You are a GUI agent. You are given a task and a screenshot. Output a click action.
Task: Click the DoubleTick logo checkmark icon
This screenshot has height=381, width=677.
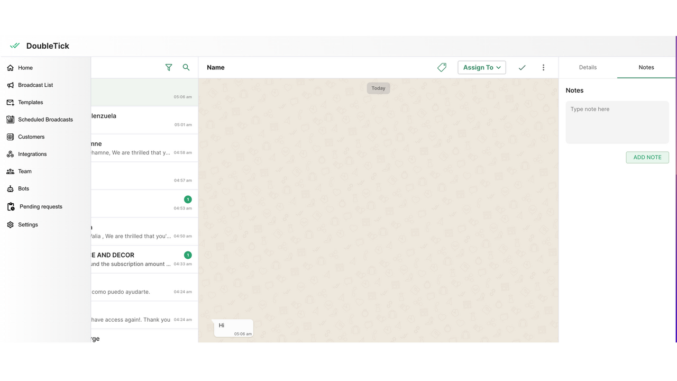click(15, 46)
